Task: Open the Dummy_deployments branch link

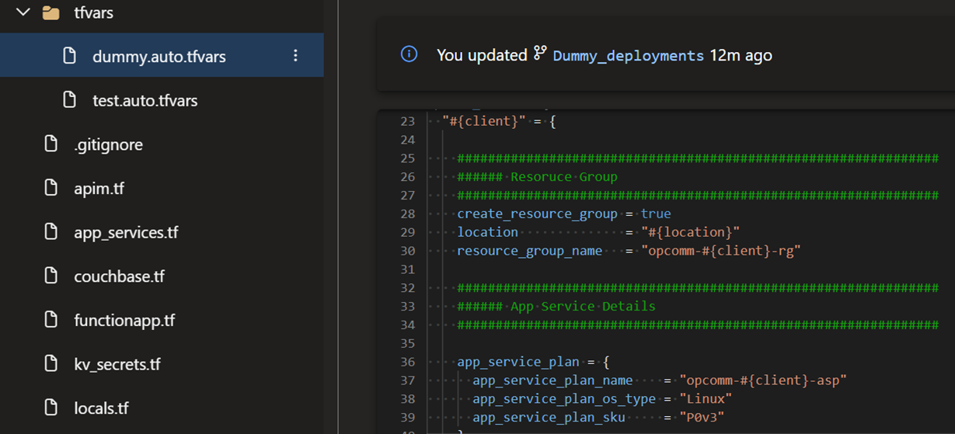Action: click(x=628, y=55)
